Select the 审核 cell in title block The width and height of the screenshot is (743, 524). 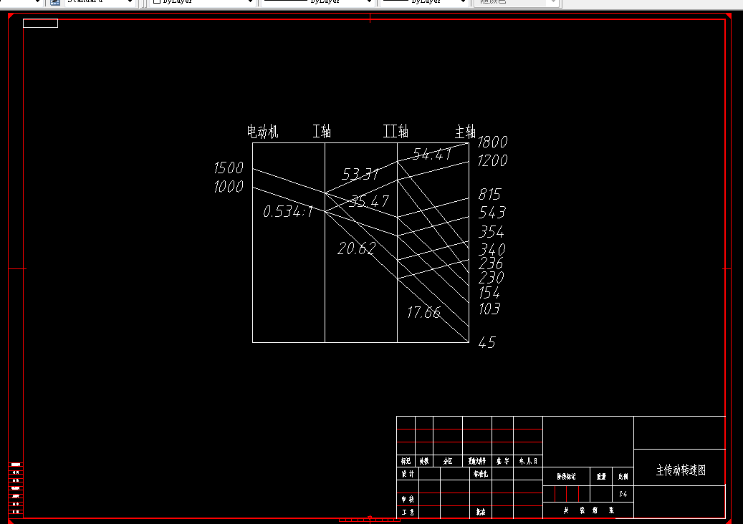point(408,500)
